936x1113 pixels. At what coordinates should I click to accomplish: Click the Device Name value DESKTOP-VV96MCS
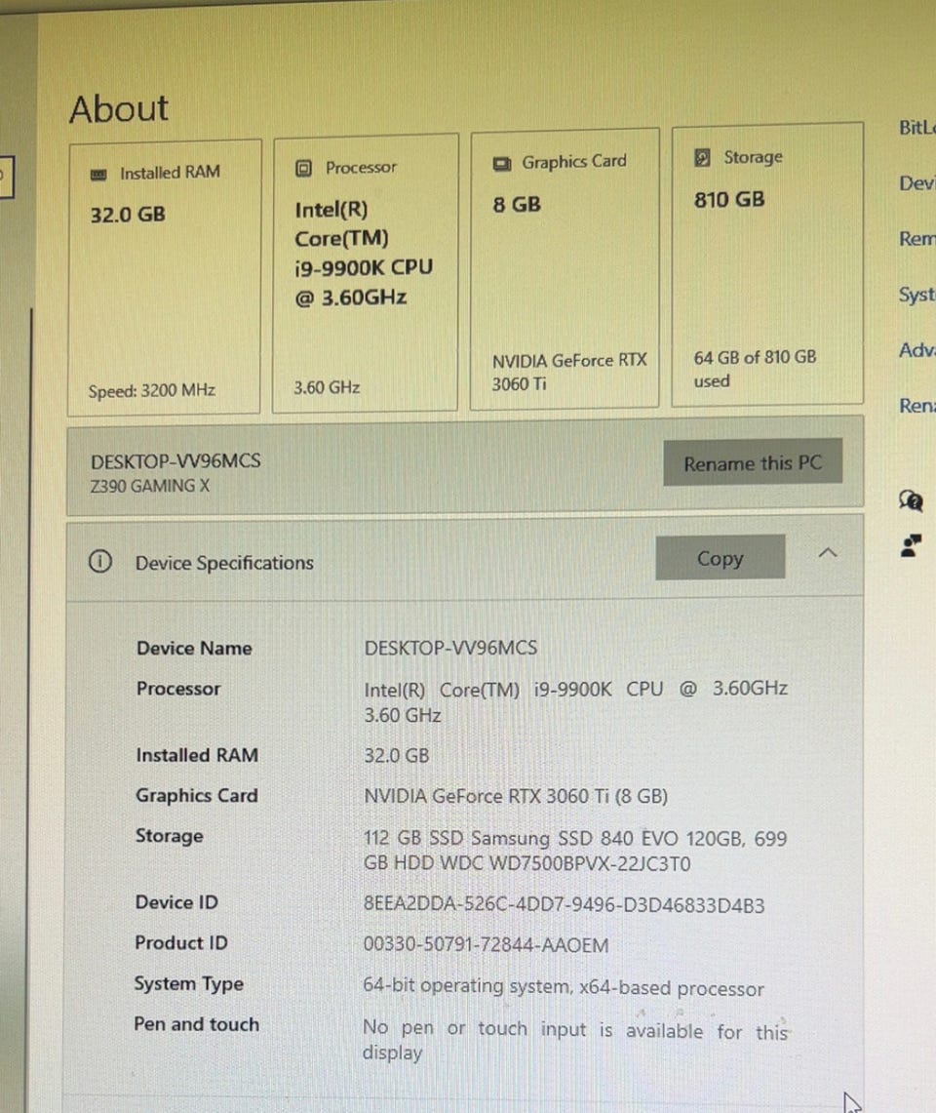click(x=450, y=648)
